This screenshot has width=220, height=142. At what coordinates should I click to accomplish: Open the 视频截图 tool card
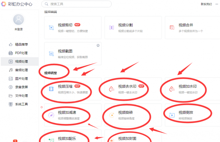tap(73, 54)
